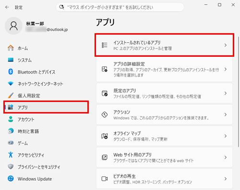The image size is (240, 190).
Task: Click the システム monitor icon
Action: pos(11,60)
